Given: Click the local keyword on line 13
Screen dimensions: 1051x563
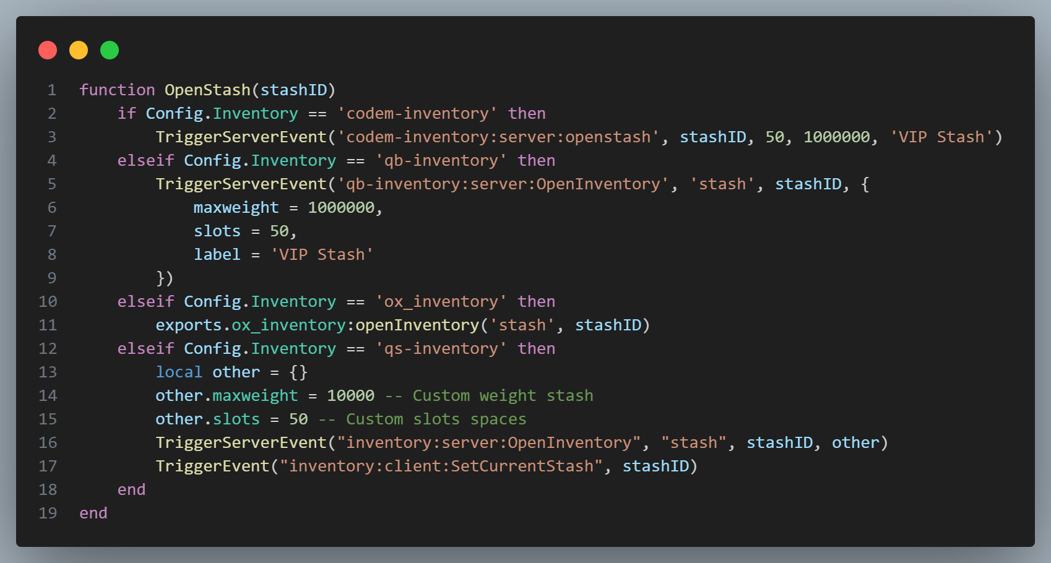Looking at the screenshot, I should pyautogui.click(x=179, y=372).
